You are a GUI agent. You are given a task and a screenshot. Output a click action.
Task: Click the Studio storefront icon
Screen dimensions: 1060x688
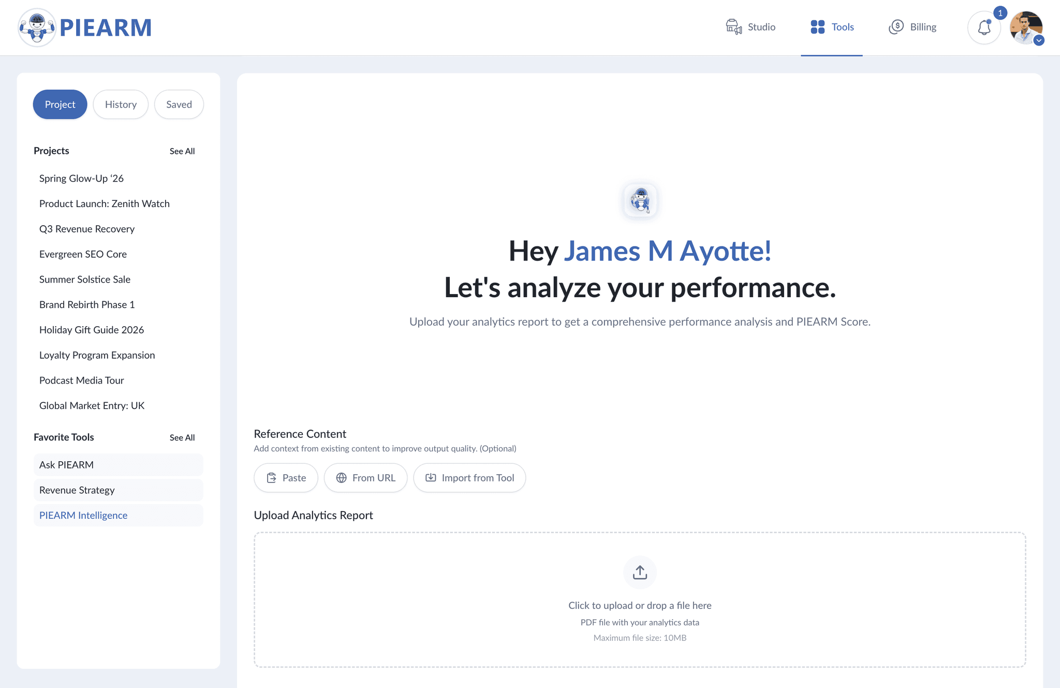point(734,27)
